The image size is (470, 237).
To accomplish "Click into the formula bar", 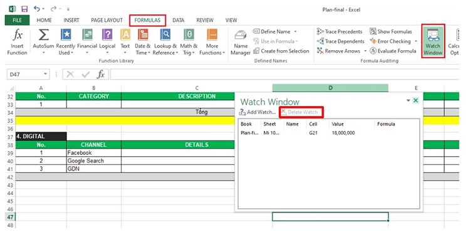I will (x=284, y=74).
